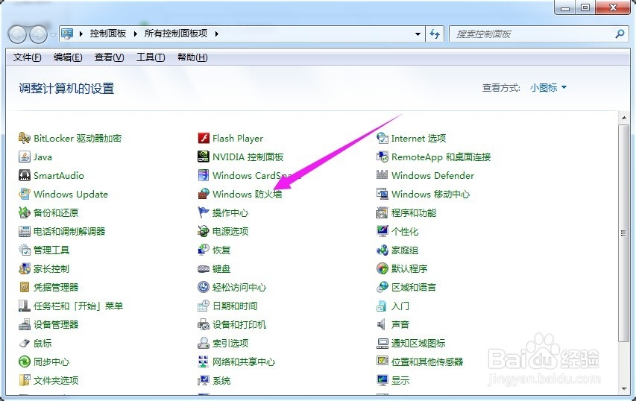Open the 个性化 link

pyautogui.click(x=404, y=232)
